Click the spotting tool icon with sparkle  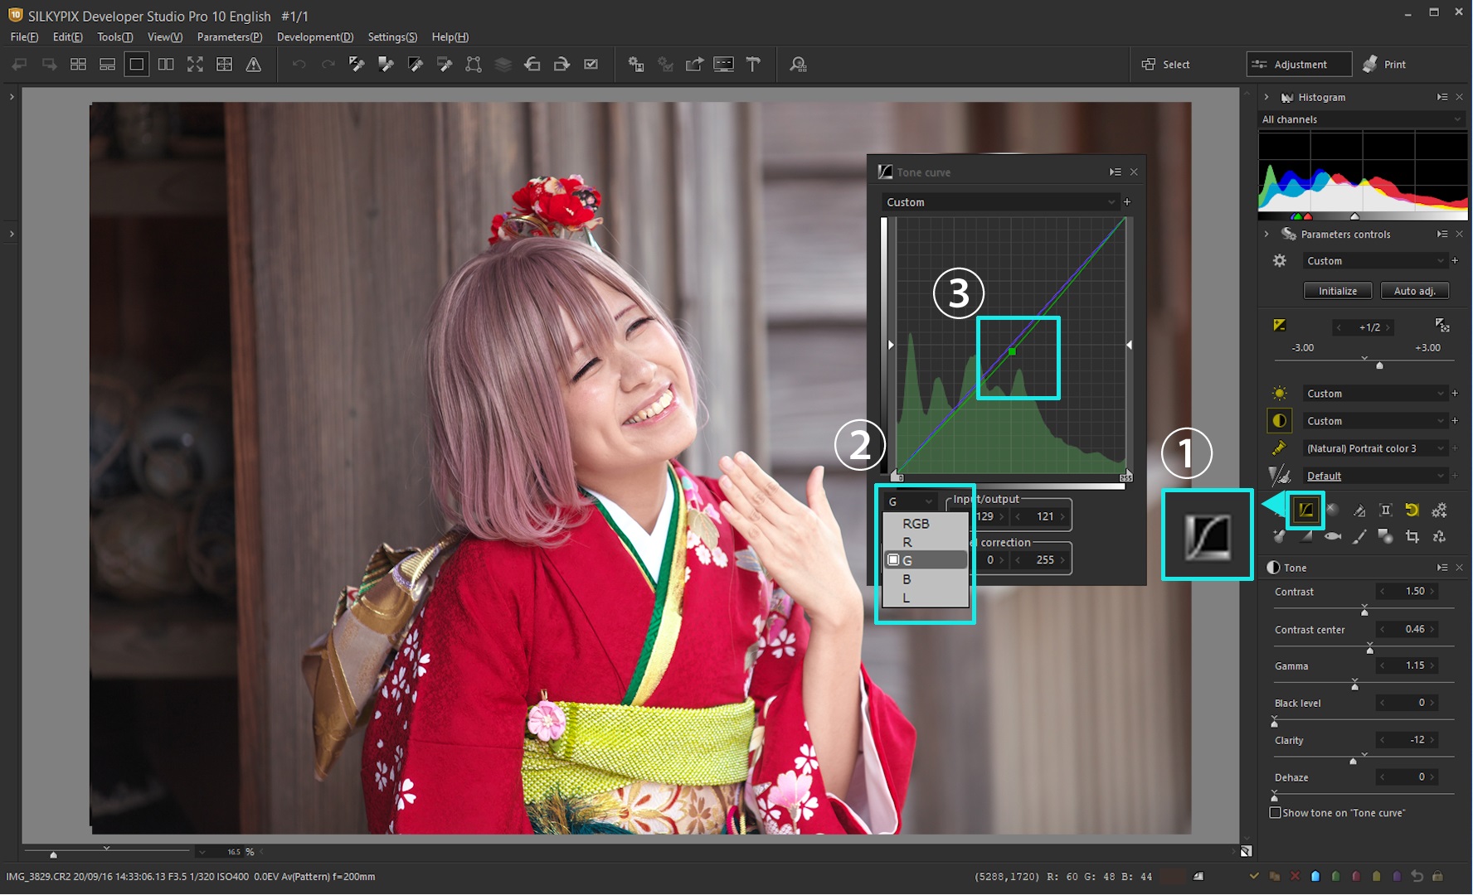[x=1280, y=537]
